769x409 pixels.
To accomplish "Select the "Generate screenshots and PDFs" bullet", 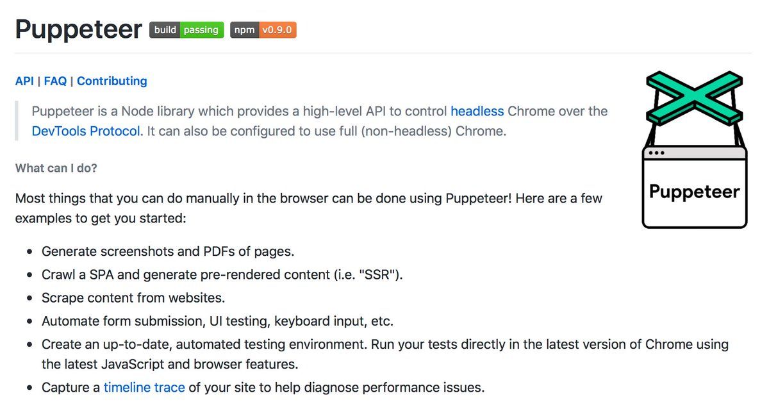I will click(x=168, y=251).
